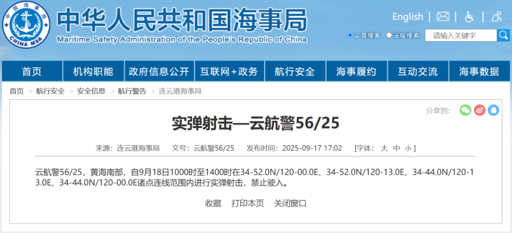
Task: Click the 收藏 link
Action: click(213, 204)
